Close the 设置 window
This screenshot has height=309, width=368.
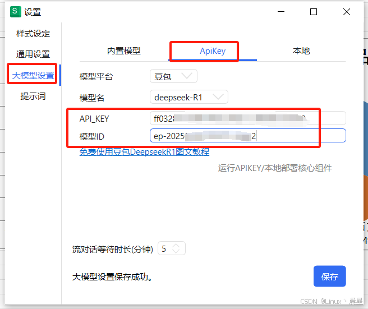point(347,12)
